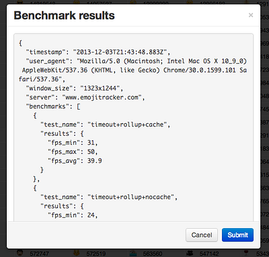Image resolution: width=269 pixels, height=257 pixels.
Task: Click inside the timestamp line of JSON
Action: click(98, 52)
